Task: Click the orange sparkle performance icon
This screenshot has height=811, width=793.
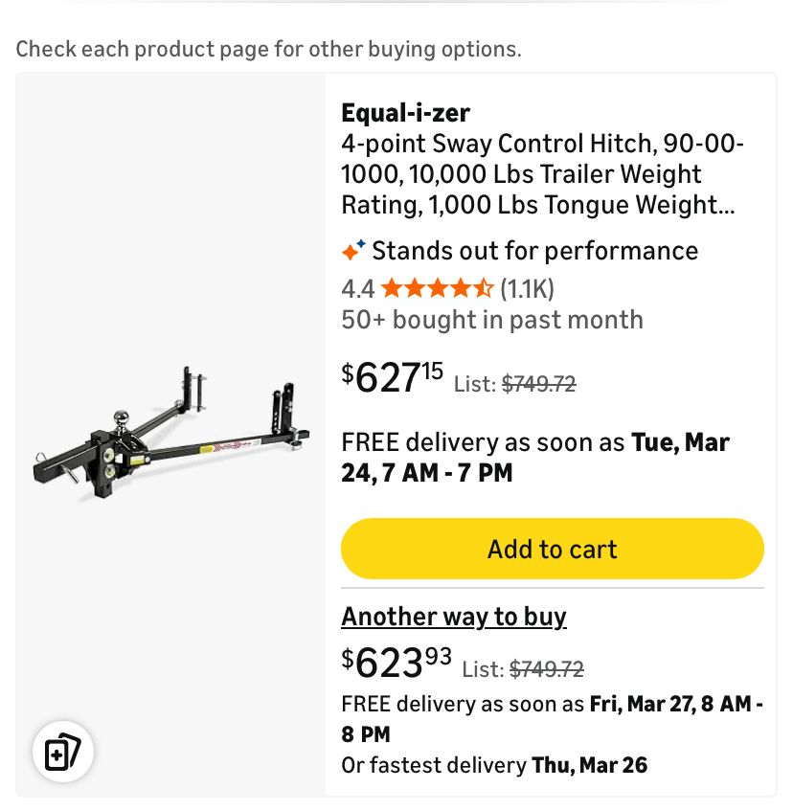Action: coord(353,252)
